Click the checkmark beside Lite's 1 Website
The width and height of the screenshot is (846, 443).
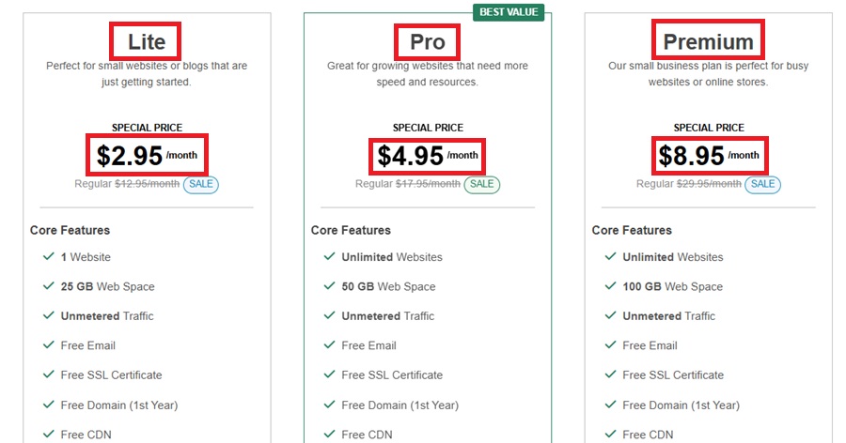tap(48, 256)
